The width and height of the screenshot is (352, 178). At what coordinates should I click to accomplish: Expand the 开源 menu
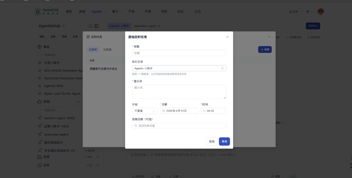point(150,12)
